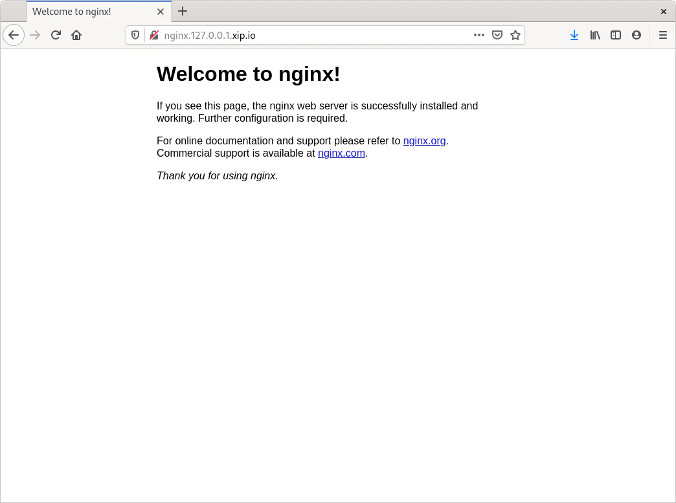Click the address bar showing nginx.127.0.0.1.xip.io

click(x=311, y=35)
